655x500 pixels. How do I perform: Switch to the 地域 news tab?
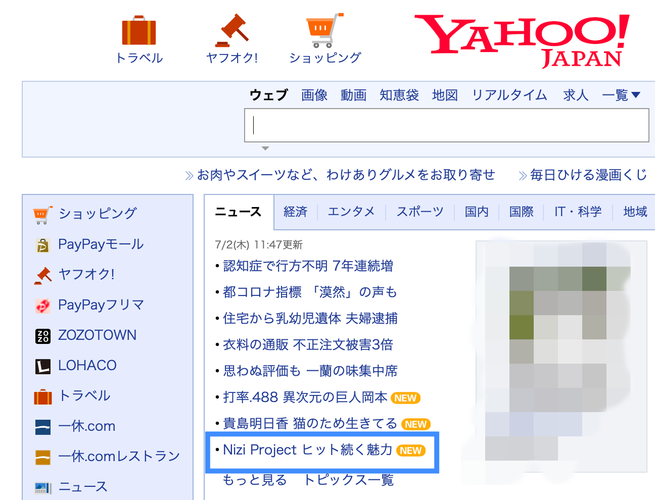coord(635,212)
